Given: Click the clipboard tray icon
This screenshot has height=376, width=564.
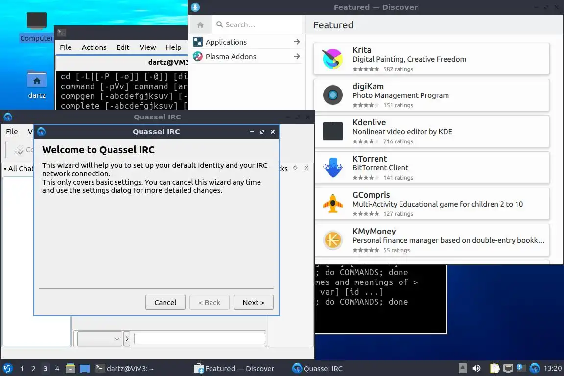Looking at the screenshot, I should point(494,368).
